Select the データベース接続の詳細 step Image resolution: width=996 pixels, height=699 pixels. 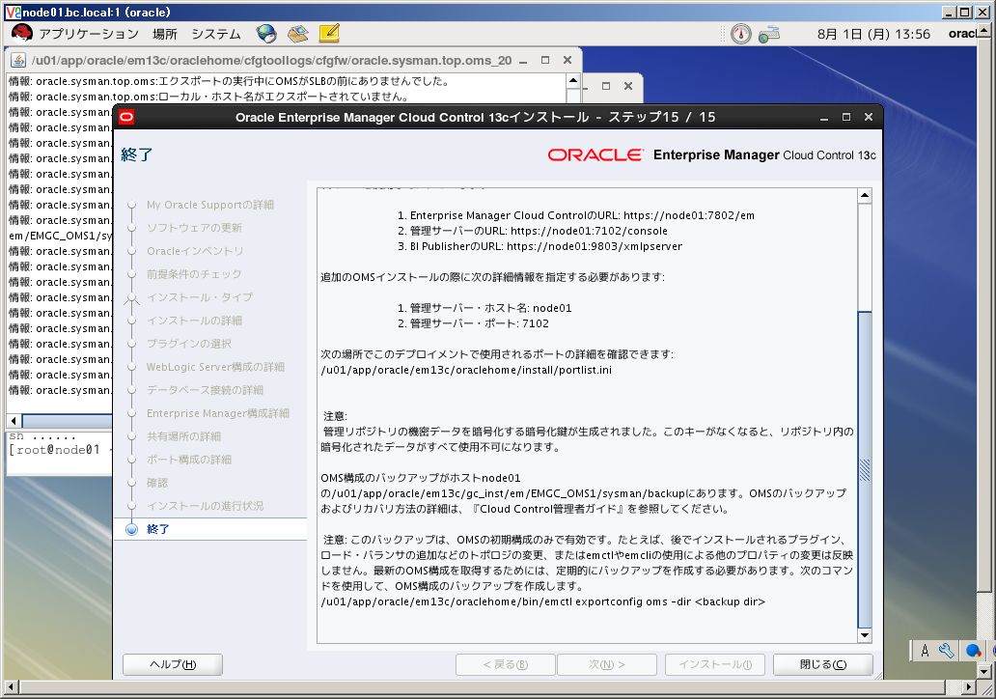click(205, 389)
